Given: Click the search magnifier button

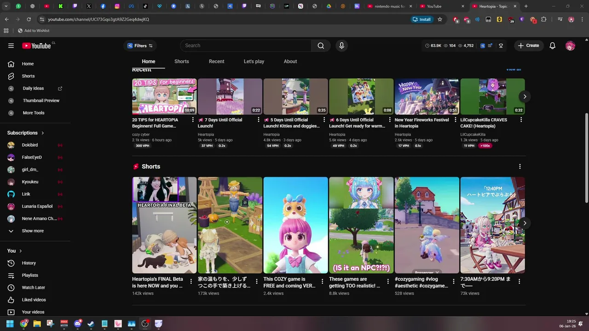Looking at the screenshot, I should click(x=321, y=46).
